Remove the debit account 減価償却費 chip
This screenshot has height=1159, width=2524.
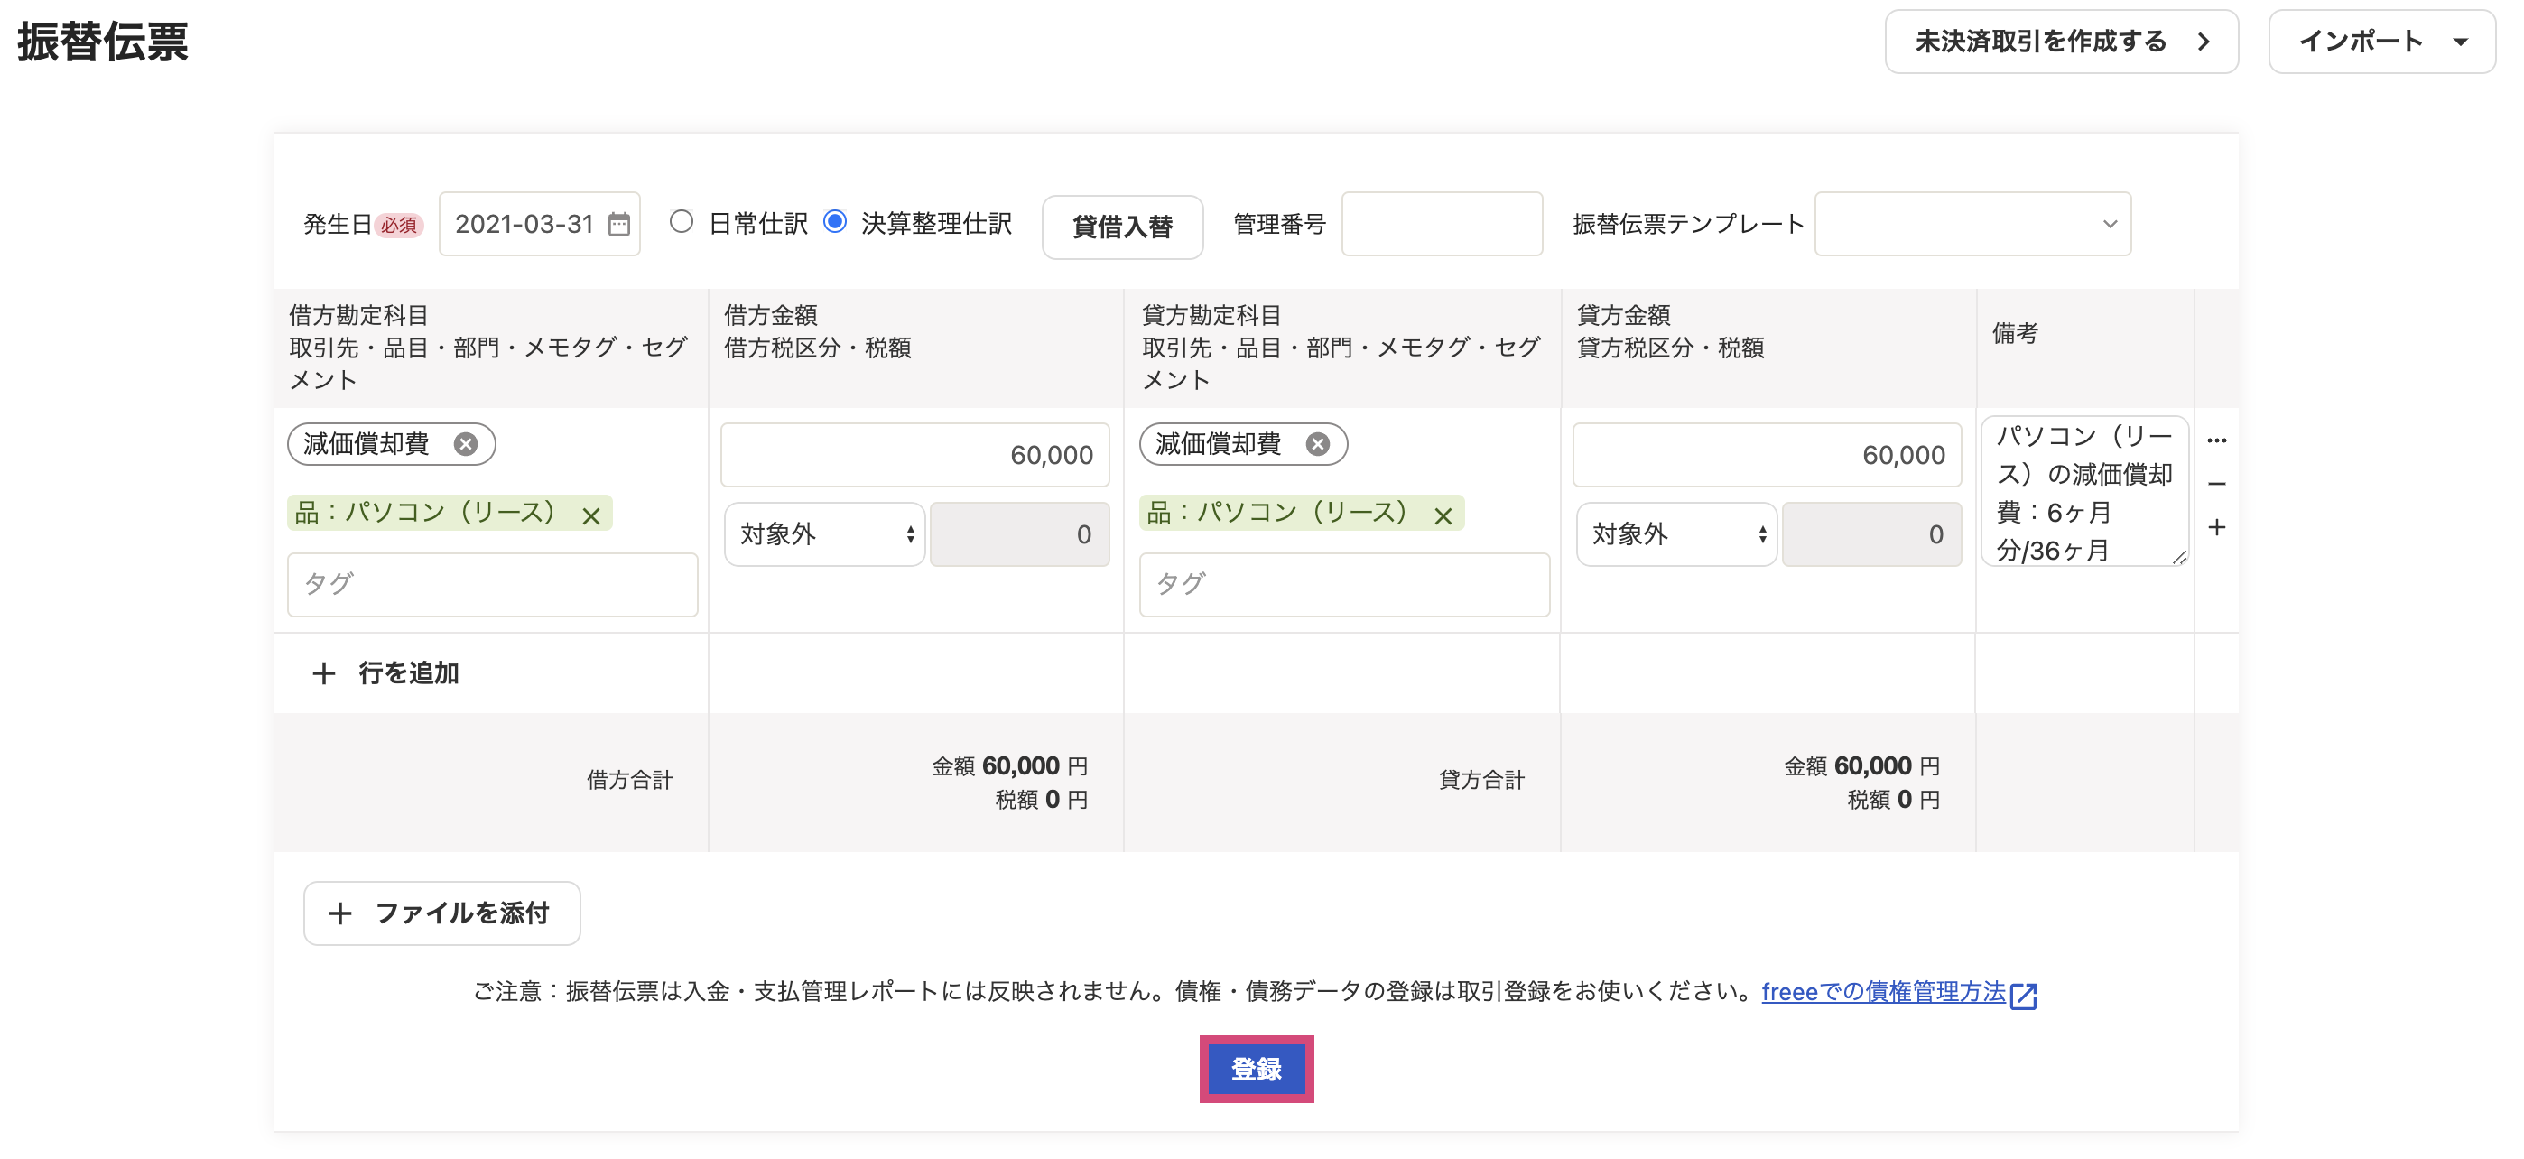point(466,445)
